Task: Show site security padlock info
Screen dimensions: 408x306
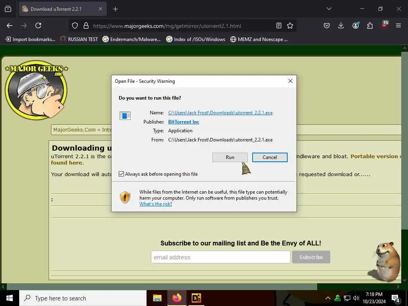Action: (86, 25)
